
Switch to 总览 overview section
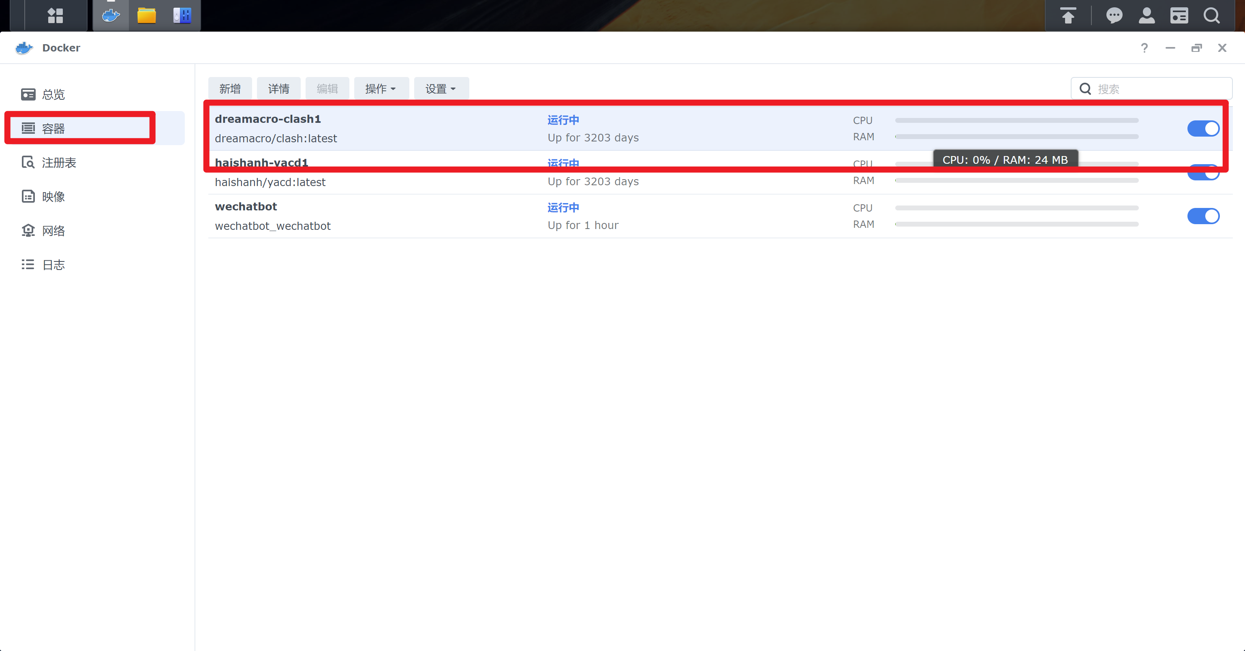click(x=95, y=94)
